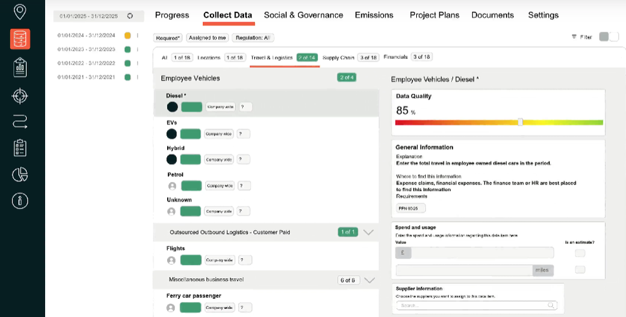The width and height of the screenshot is (626, 317).
Task: Click the Filter funnel icon
Action: tap(574, 37)
